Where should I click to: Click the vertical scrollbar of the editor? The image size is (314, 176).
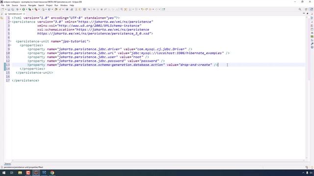307,88
